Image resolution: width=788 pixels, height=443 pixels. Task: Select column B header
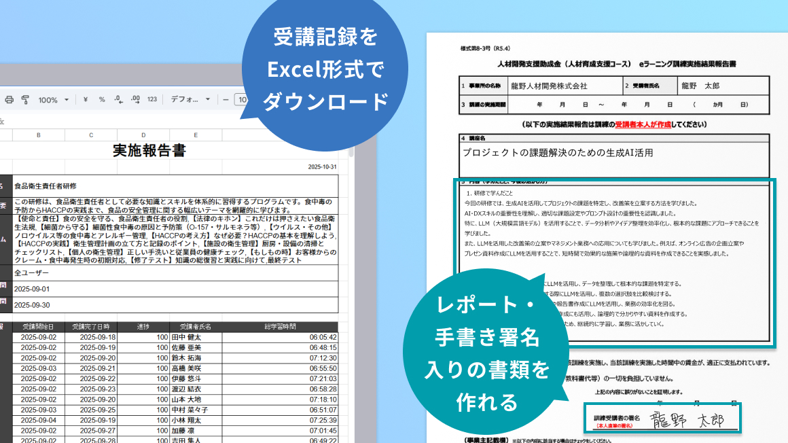click(x=39, y=135)
